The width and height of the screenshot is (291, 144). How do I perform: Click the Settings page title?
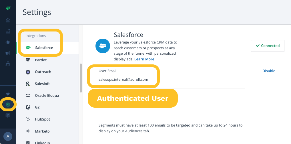point(37,12)
